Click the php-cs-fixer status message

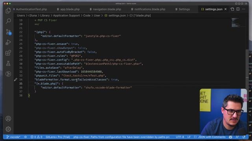(x=121, y=137)
